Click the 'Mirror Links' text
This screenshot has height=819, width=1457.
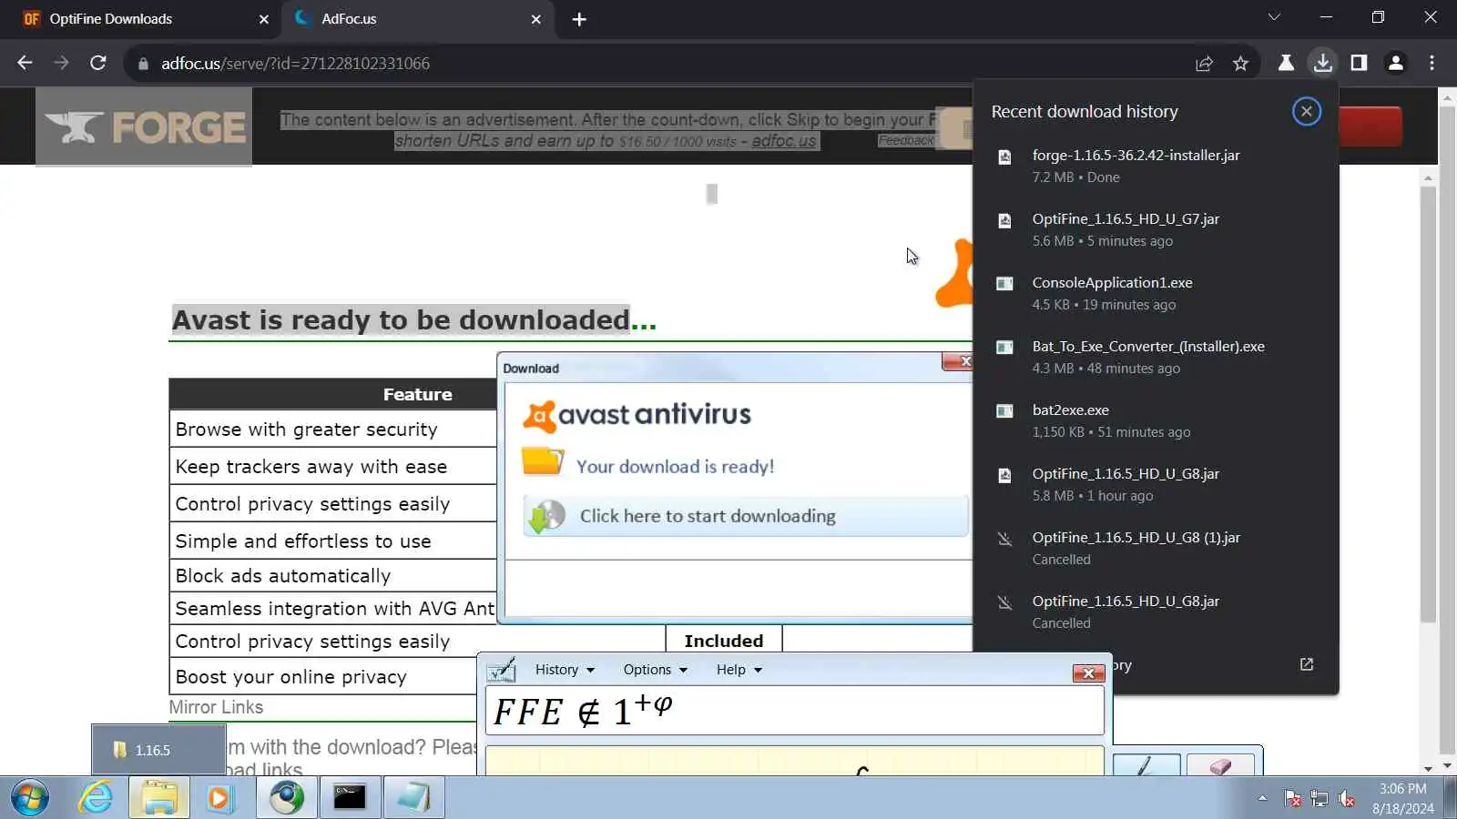pos(216,707)
